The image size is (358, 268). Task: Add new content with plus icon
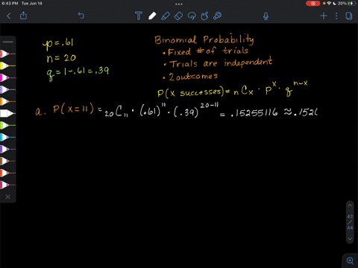click(x=324, y=16)
